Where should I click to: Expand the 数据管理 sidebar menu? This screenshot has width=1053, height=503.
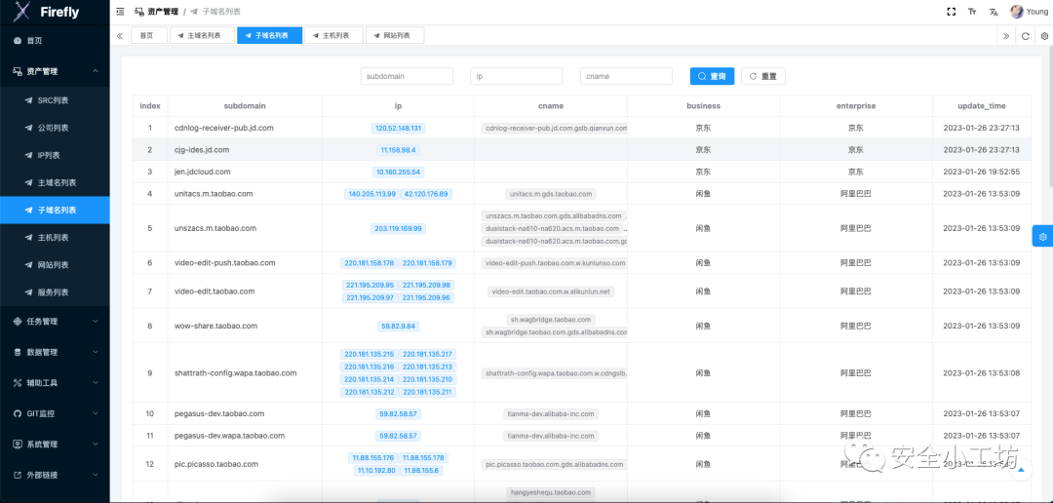(55, 352)
